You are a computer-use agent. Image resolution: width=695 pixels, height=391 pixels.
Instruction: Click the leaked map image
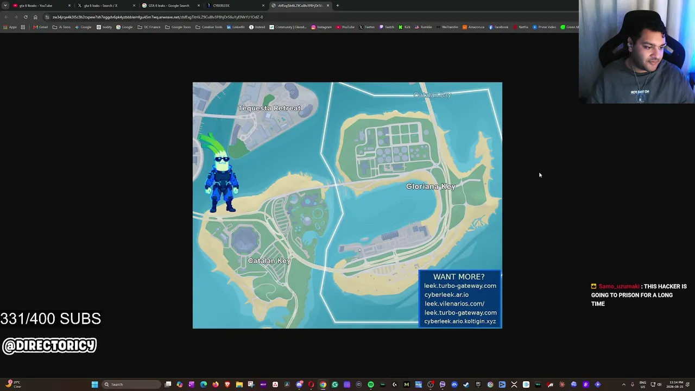[x=347, y=205]
